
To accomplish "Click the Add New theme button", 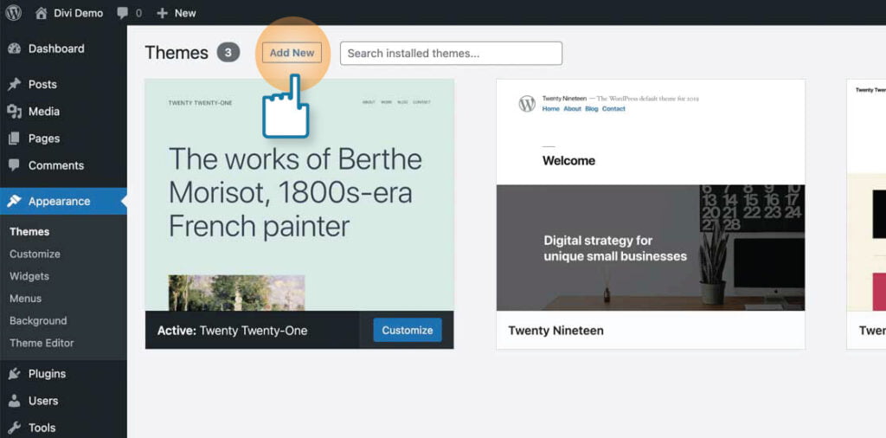I will 292,53.
